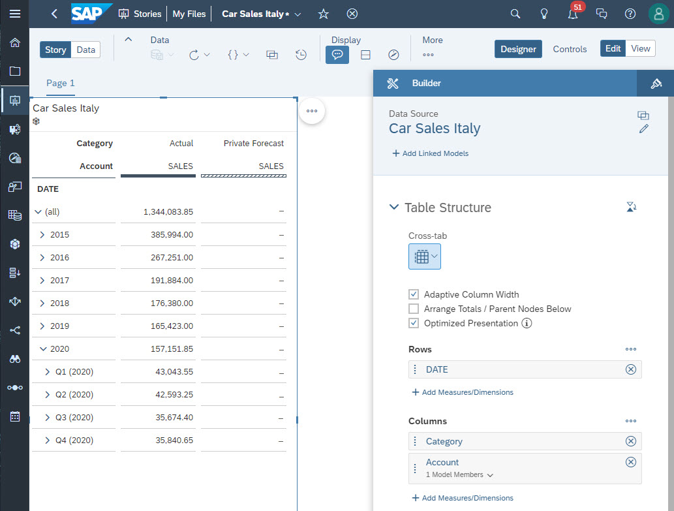Expand the 2015 row

(42, 235)
